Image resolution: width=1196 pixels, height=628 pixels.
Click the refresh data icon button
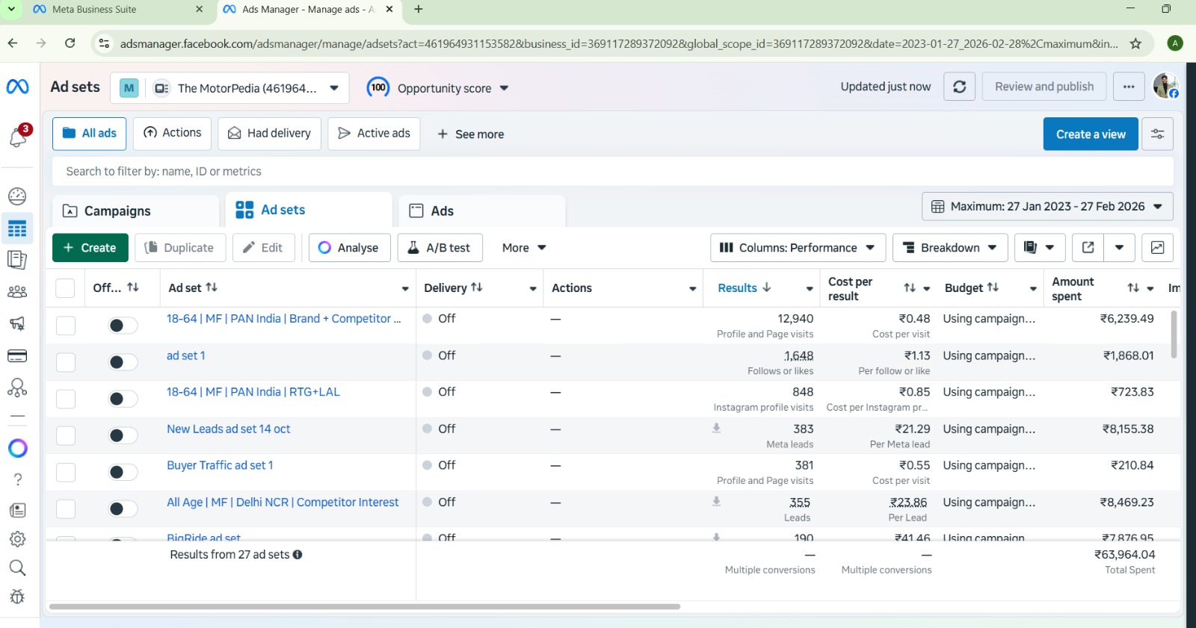[959, 87]
